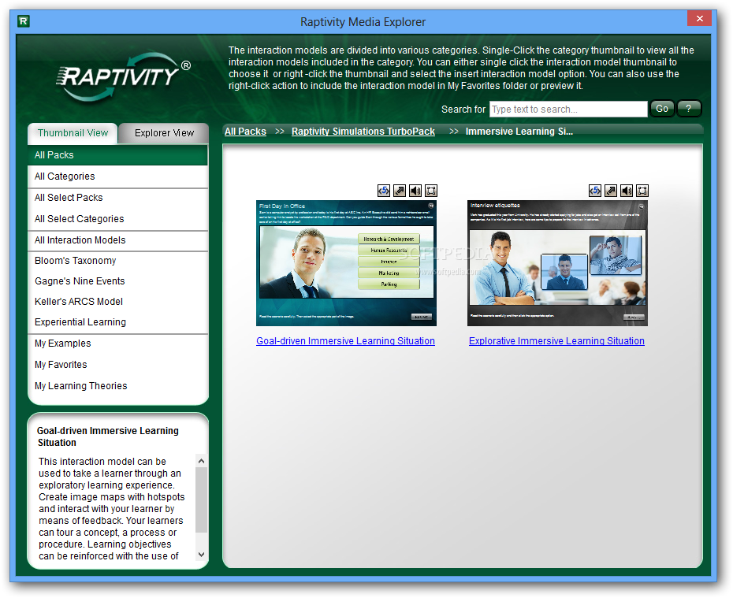
Task: Click the description panel scrollbar thumb
Action: [x=202, y=500]
